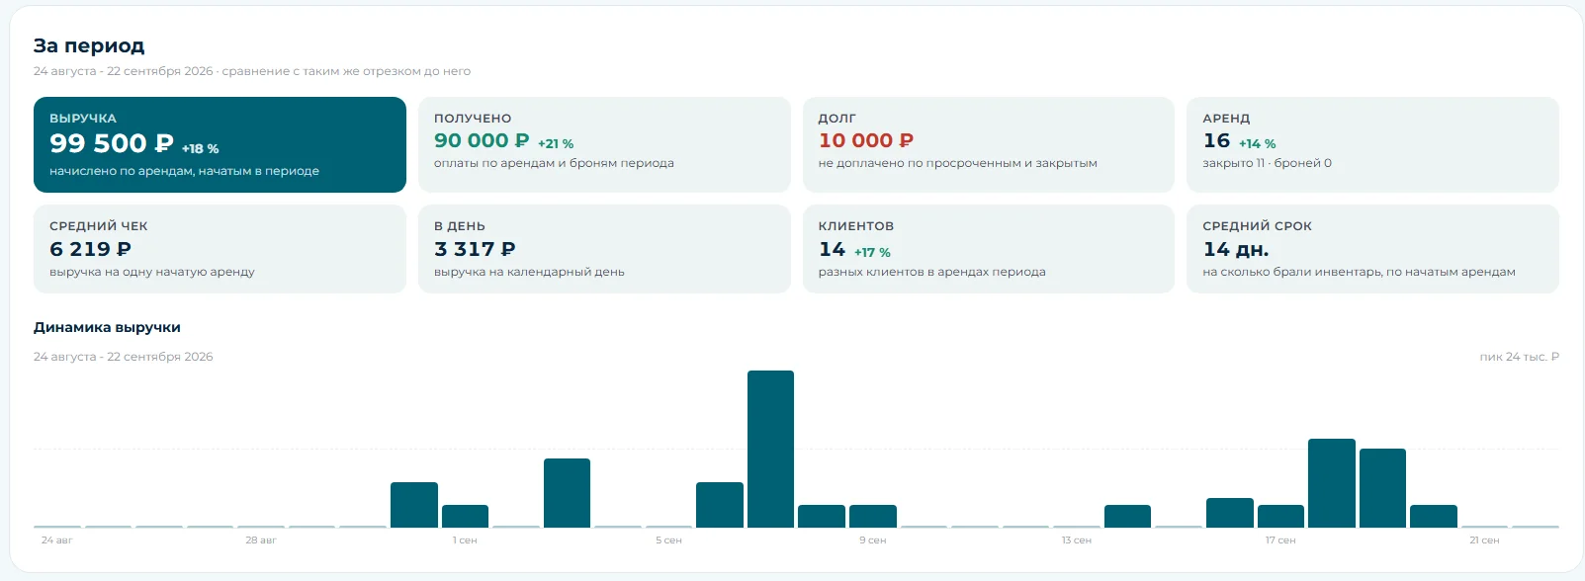Click the 17 сен axis label
This screenshot has height=581, width=1585.
pyautogui.click(x=1280, y=540)
